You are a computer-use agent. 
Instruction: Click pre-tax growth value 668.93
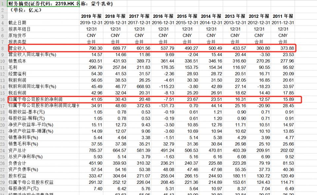[x=143, y=86]
